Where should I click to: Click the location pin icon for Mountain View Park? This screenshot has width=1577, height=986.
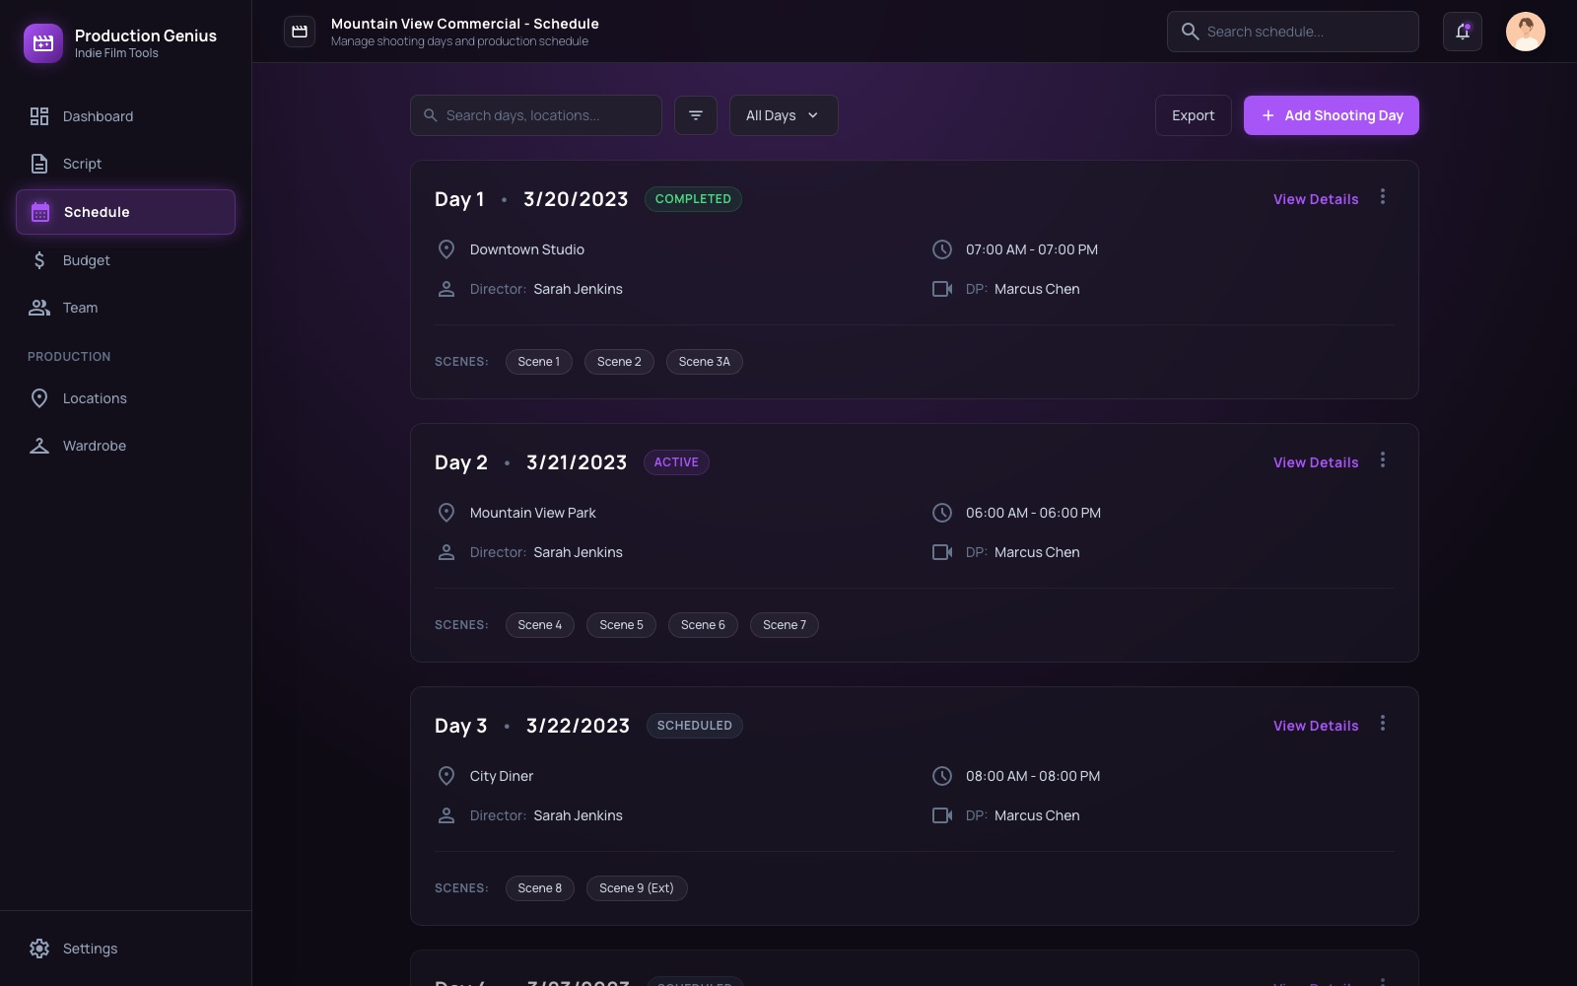446,513
